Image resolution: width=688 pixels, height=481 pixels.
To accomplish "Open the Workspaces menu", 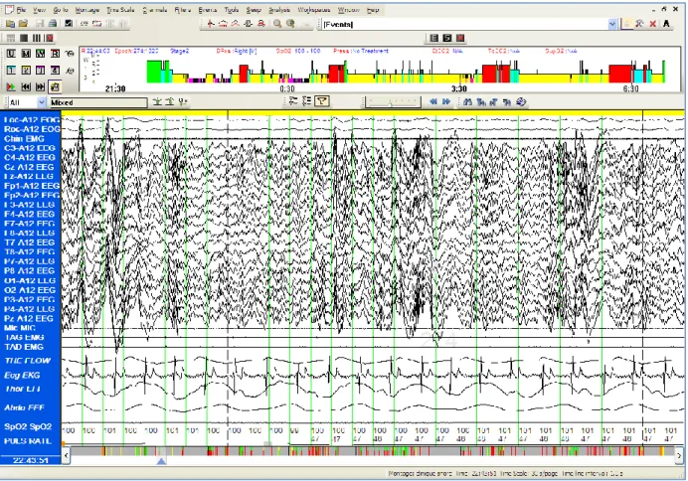I will (x=314, y=10).
